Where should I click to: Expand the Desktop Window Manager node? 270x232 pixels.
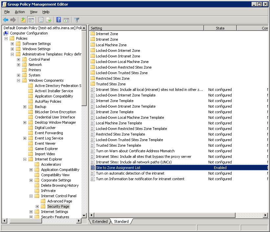click(25, 122)
